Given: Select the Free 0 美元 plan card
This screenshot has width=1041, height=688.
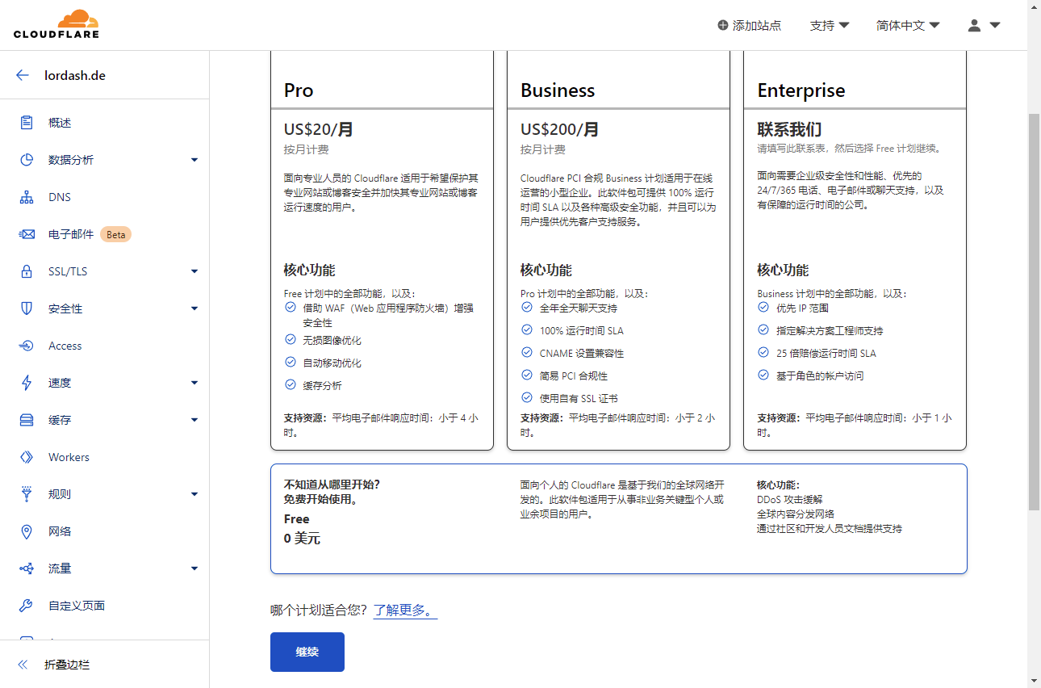Looking at the screenshot, I should pyautogui.click(x=619, y=518).
